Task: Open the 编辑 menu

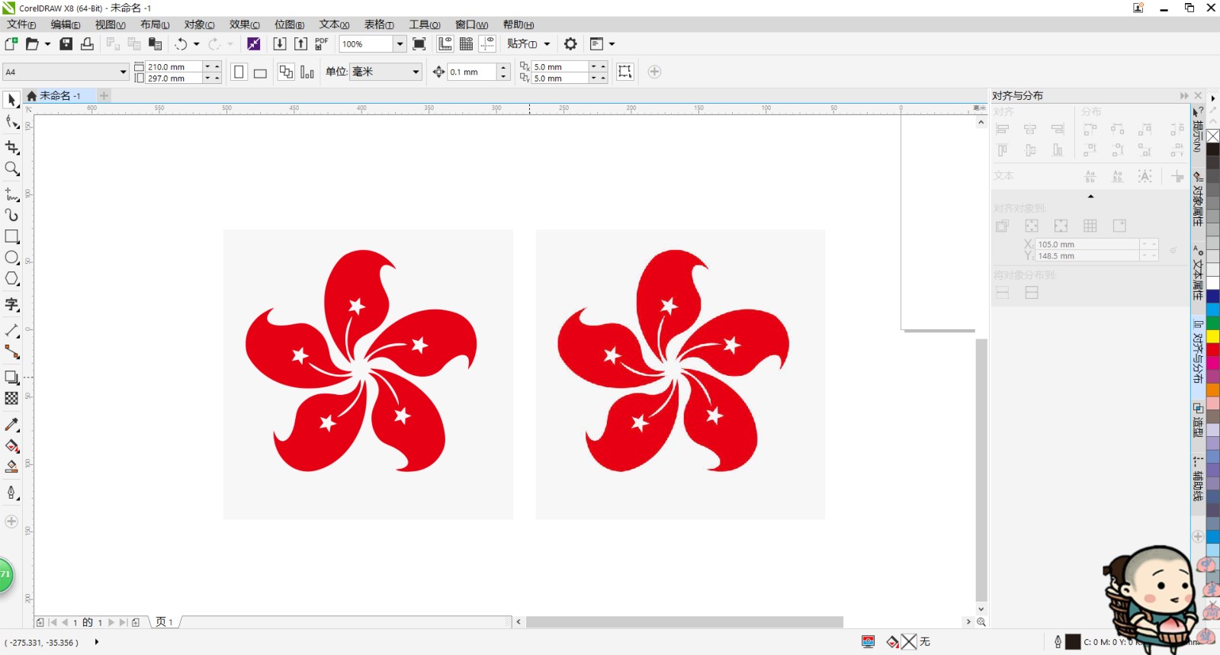Action: coord(66,24)
